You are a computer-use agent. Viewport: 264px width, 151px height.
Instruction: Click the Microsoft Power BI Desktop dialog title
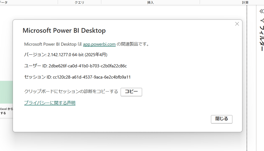[64, 31]
